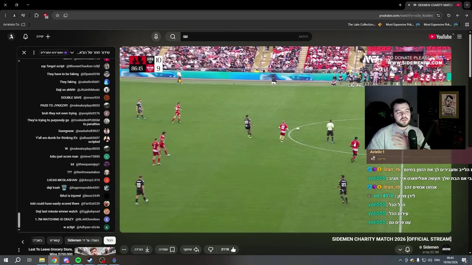Image resolution: width=472 pixels, height=265 pixels.
Task: Open more video actions ellipsis
Action: 124,250
